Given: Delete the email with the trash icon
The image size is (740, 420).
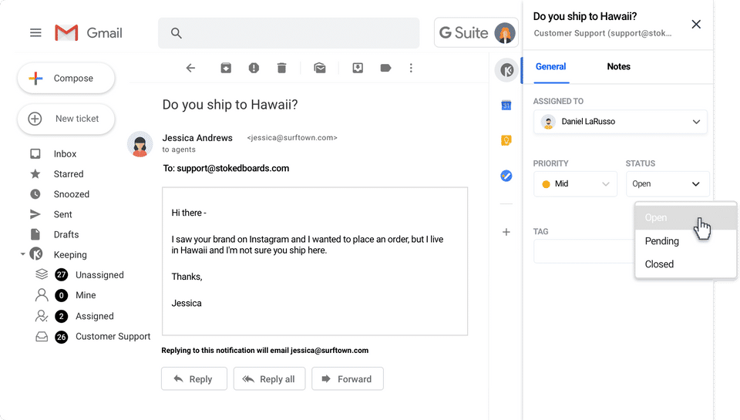Looking at the screenshot, I should [x=282, y=68].
